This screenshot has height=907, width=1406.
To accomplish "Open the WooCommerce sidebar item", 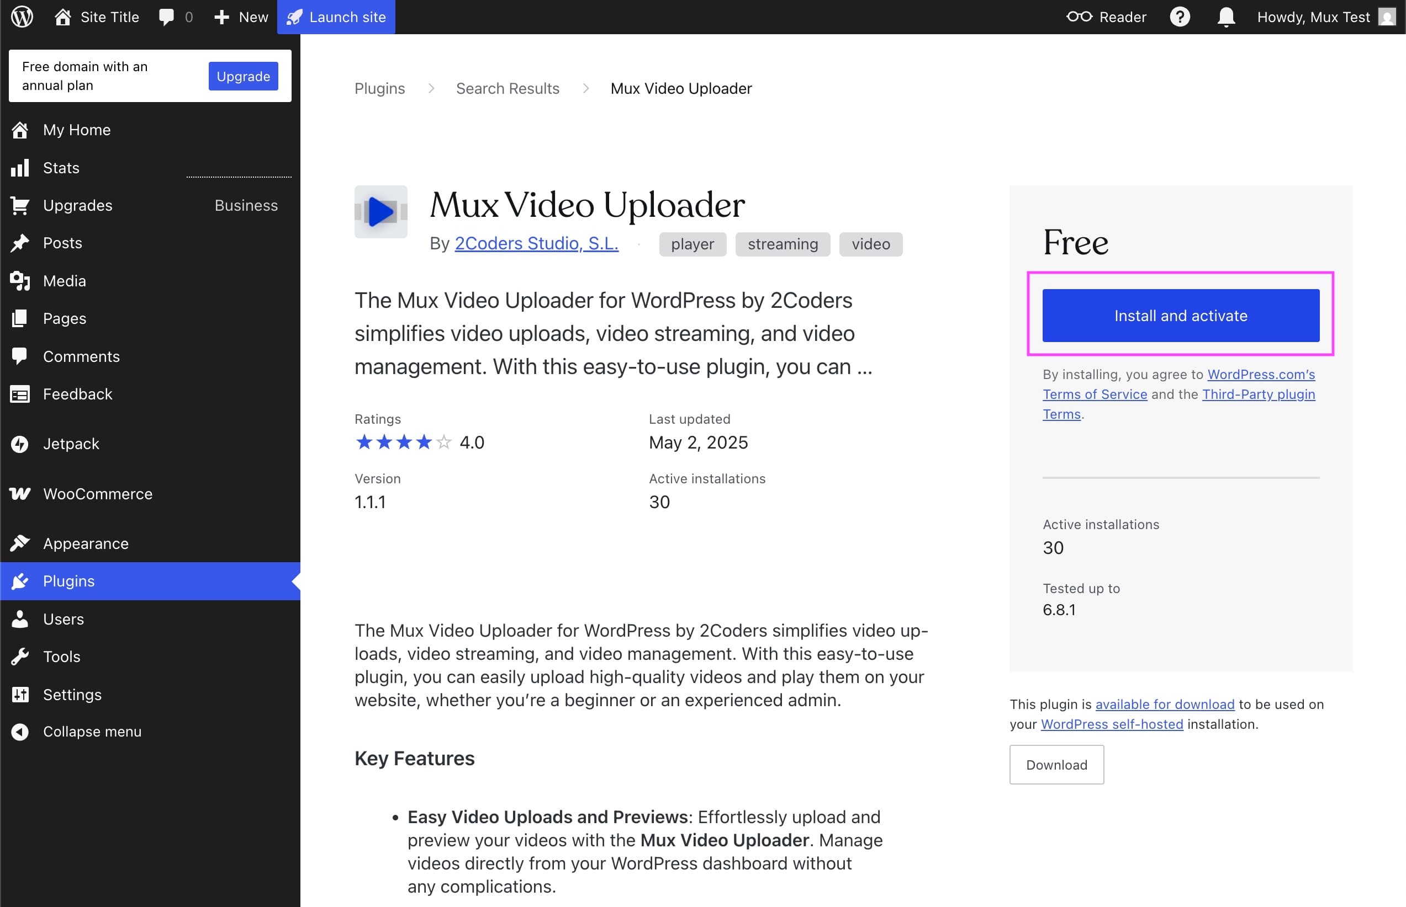I will coord(97,494).
